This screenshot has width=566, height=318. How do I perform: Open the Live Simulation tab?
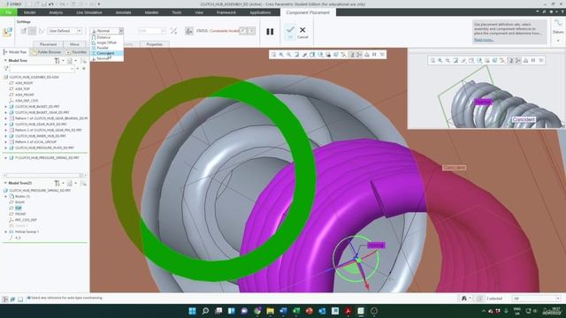(x=89, y=12)
